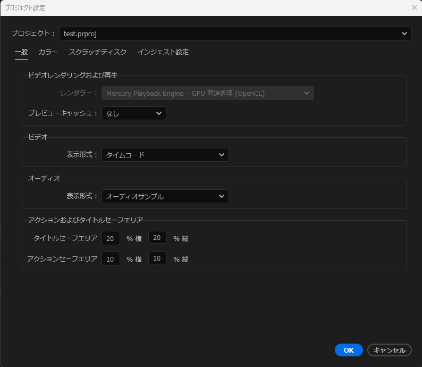Confirm settings with the OK button
Screen dimensions: 422x367
pos(349,350)
